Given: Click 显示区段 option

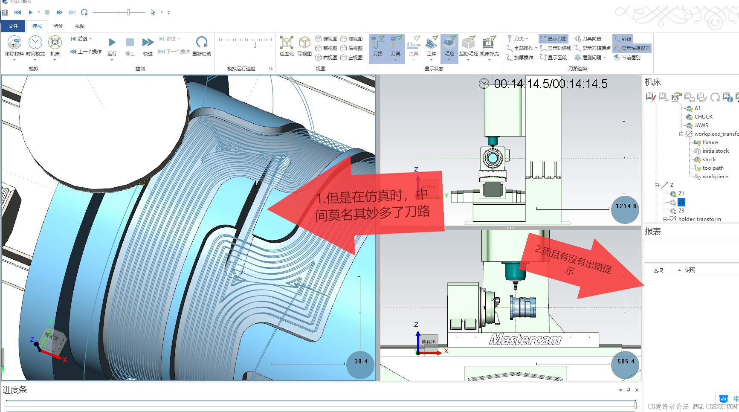Looking at the screenshot, I should point(554,58).
